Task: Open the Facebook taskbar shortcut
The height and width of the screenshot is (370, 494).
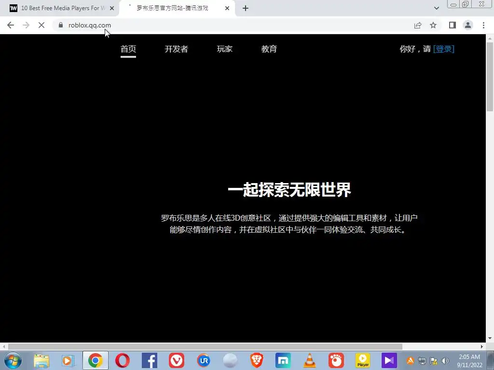Action: [150, 360]
